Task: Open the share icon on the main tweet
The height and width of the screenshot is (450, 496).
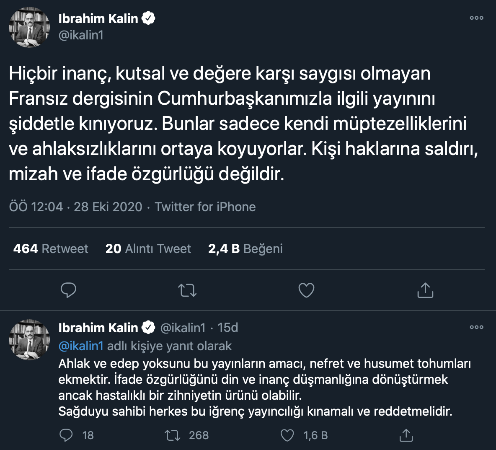Action: click(425, 290)
